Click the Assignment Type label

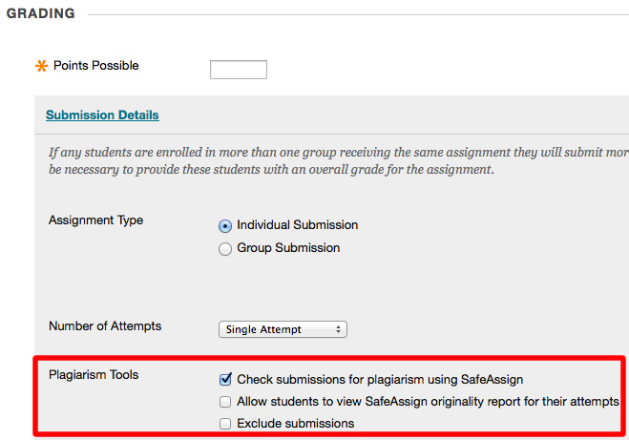point(95,220)
